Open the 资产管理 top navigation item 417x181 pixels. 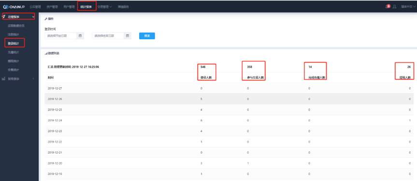(52, 7)
